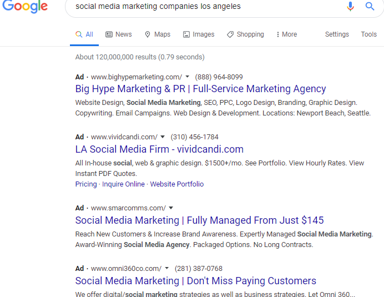Switch to the News tab
The width and height of the screenshot is (384, 297).
(x=119, y=34)
